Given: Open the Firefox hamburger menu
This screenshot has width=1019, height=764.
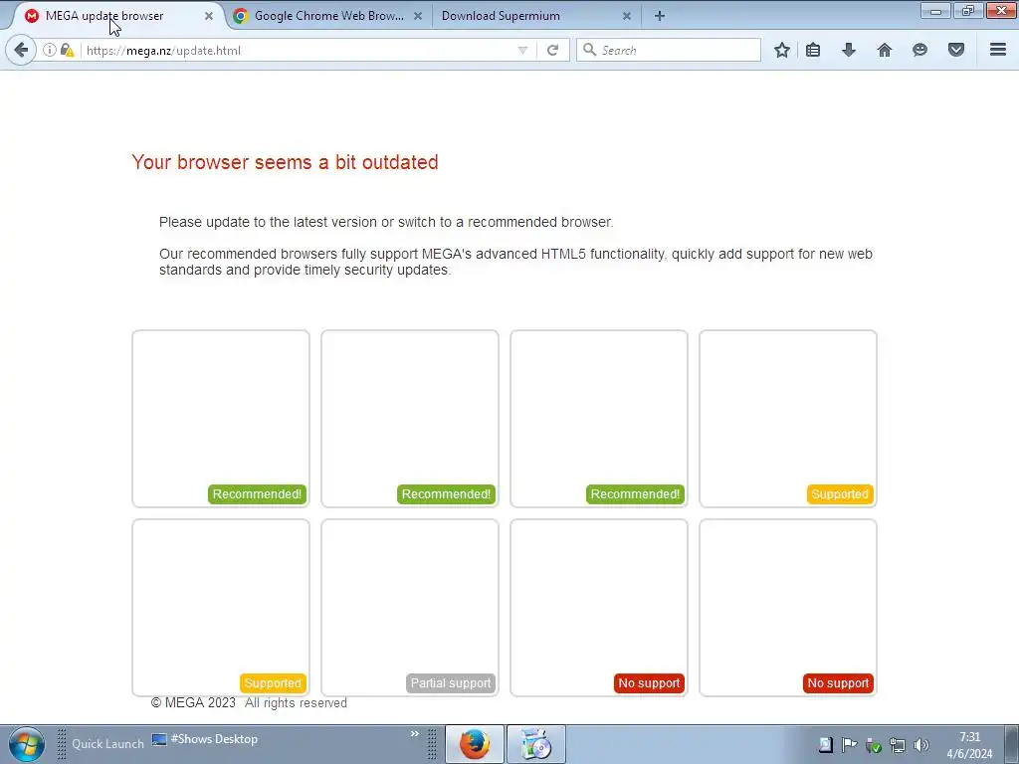Looking at the screenshot, I should (x=998, y=50).
